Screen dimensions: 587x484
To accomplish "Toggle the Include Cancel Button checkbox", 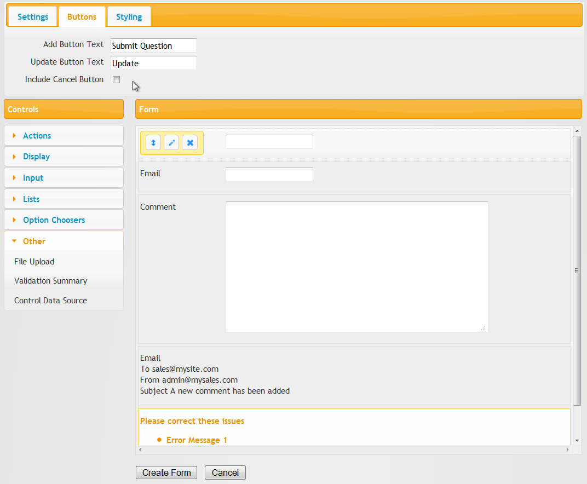I will point(117,79).
